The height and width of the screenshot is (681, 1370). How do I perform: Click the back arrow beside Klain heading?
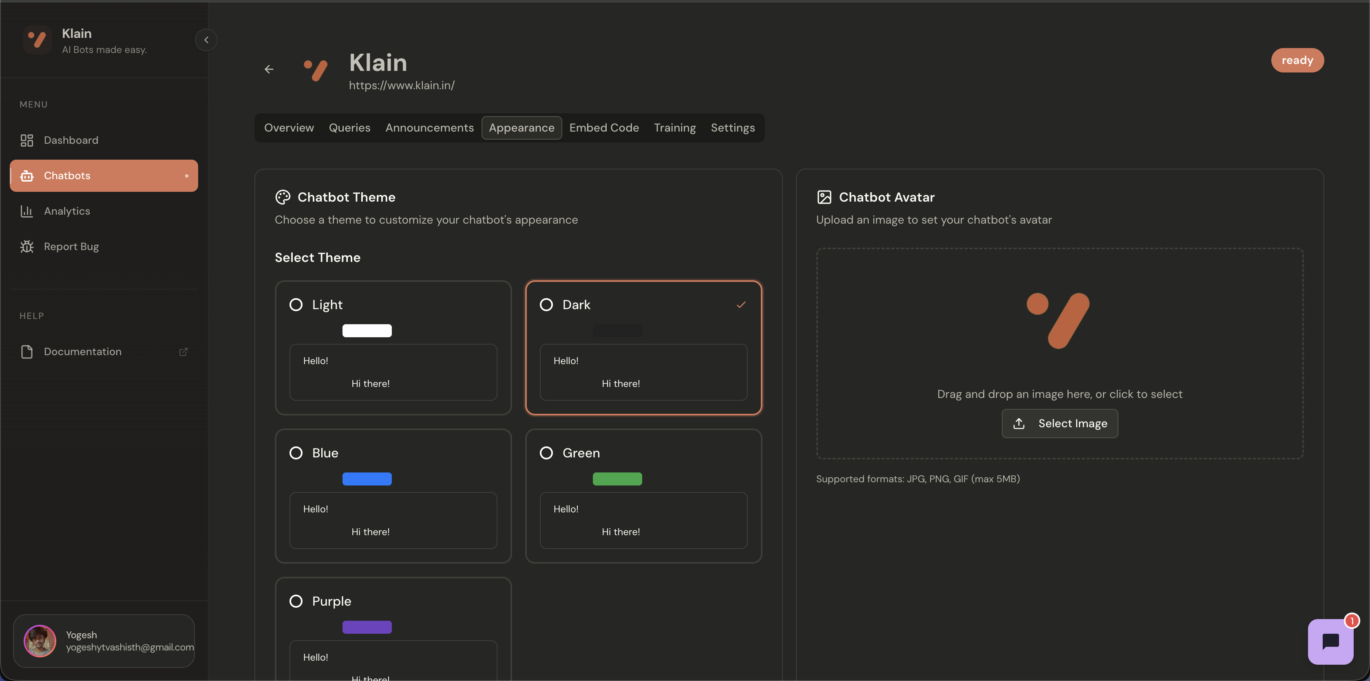pos(269,69)
